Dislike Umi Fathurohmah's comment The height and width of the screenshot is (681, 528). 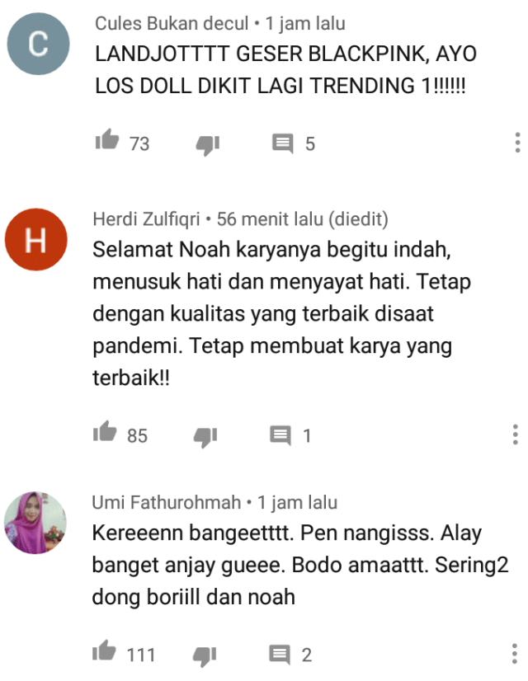205,655
